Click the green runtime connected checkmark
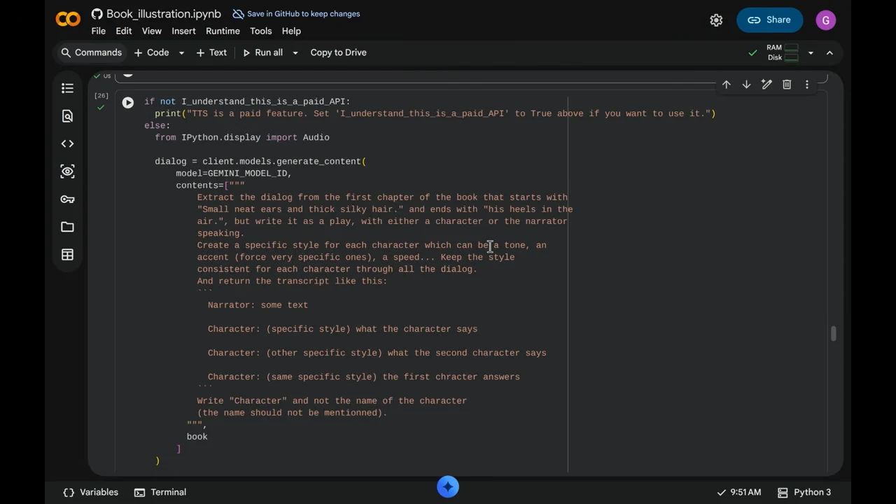 [752, 52]
